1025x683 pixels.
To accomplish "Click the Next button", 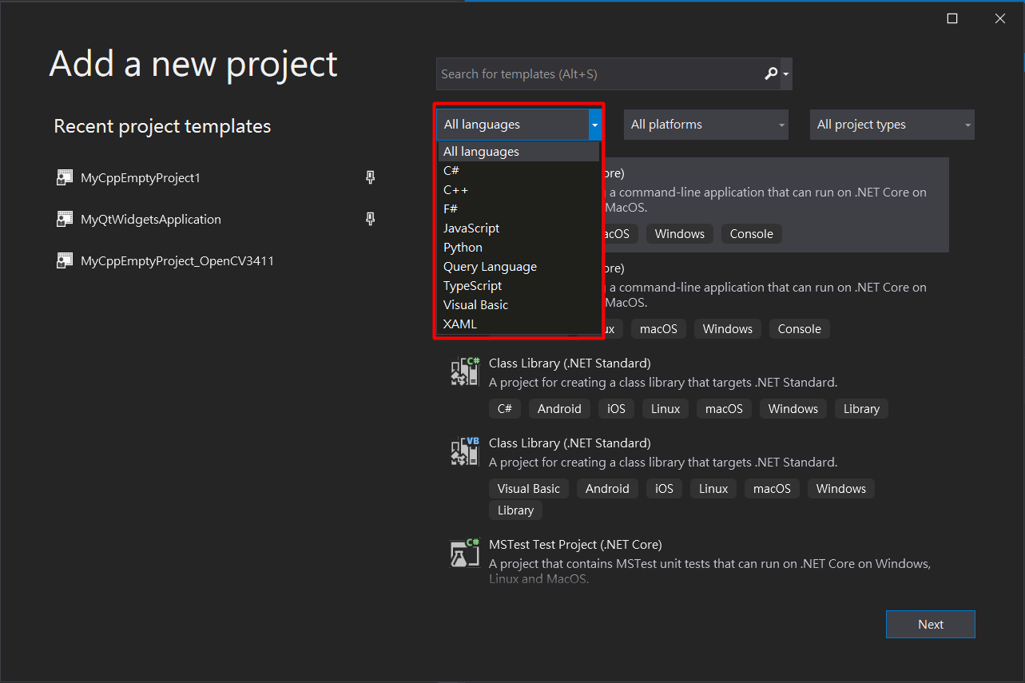I will click(930, 625).
